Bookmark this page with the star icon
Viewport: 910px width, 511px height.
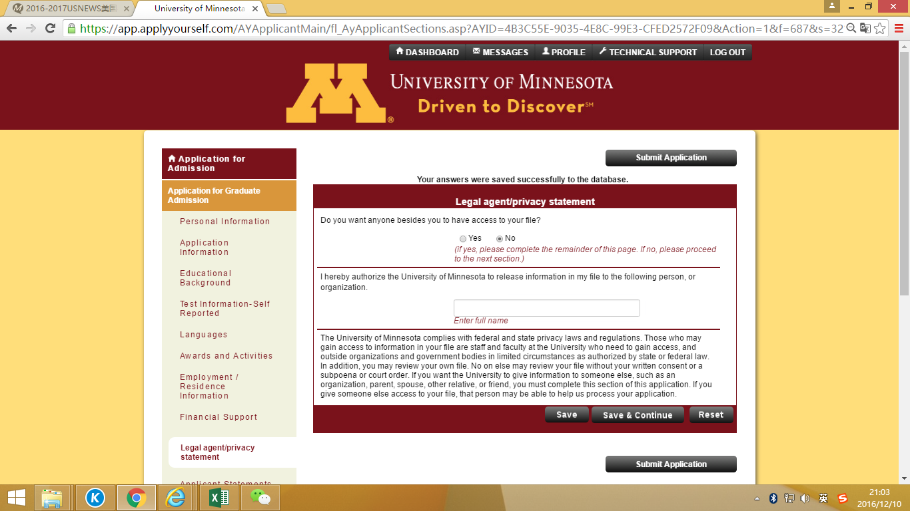pyautogui.click(x=880, y=29)
